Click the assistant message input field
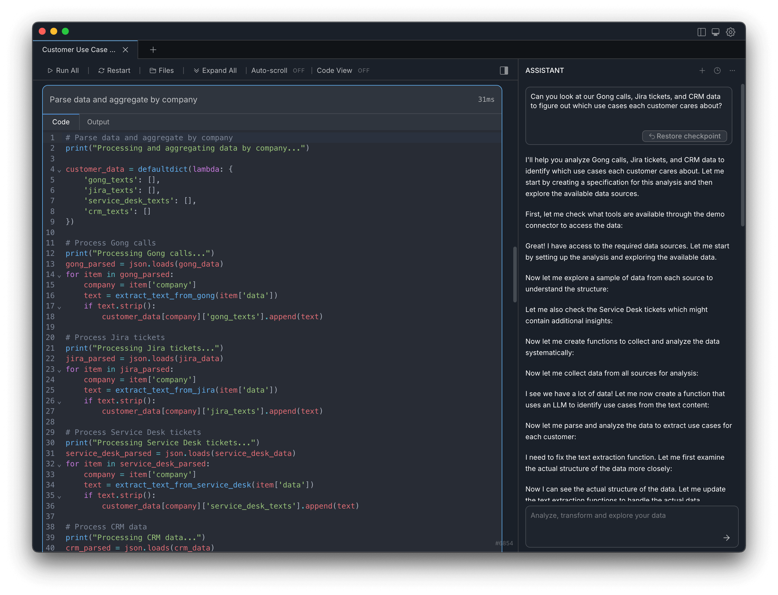 pyautogui.click(x=631, y=526)
